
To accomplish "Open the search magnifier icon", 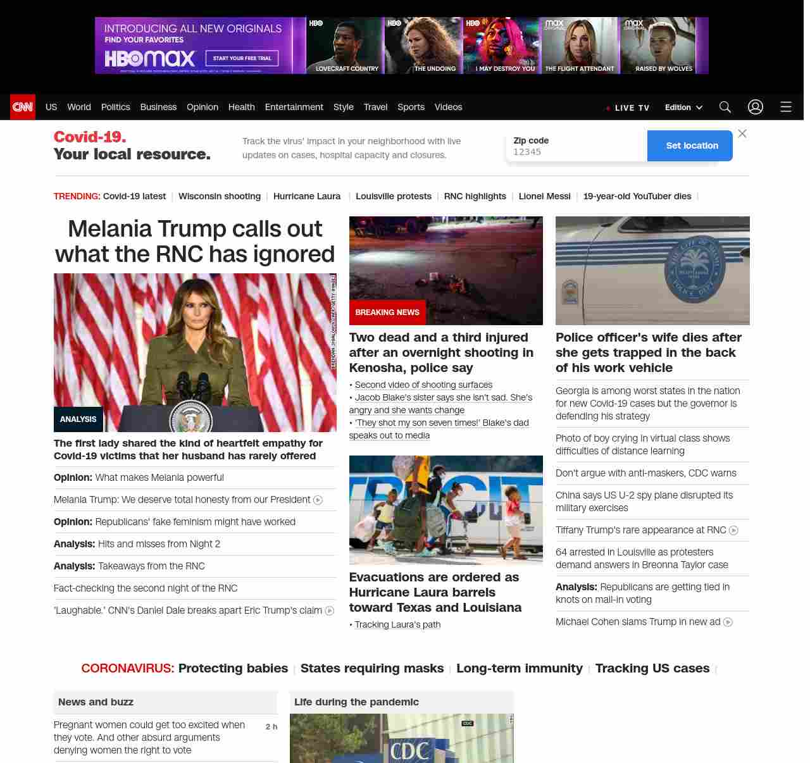I will click(x=725, y=107).
